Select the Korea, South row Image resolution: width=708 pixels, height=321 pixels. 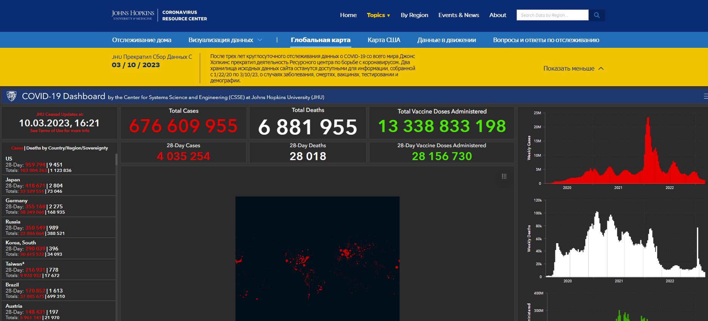[x=58, y=248]
